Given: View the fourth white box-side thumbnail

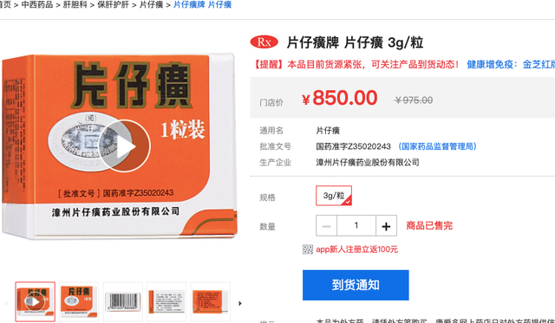Looking at the screenshot, I should (166, 301).
